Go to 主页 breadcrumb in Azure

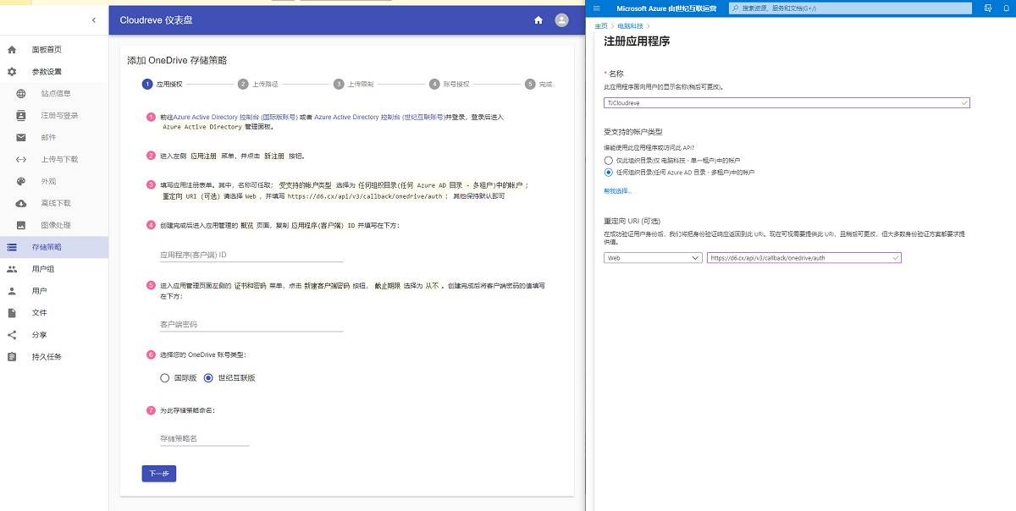click(601, 26)
